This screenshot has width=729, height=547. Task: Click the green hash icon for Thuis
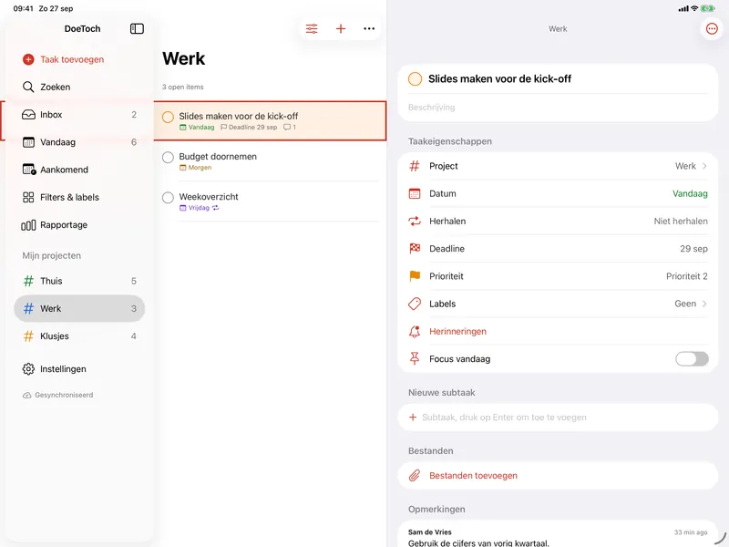[28, 281]
